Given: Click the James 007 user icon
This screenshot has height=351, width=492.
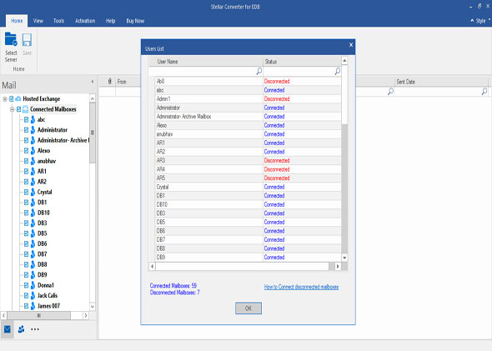Looking at the screenshot, I should click(x=33, y=306).
